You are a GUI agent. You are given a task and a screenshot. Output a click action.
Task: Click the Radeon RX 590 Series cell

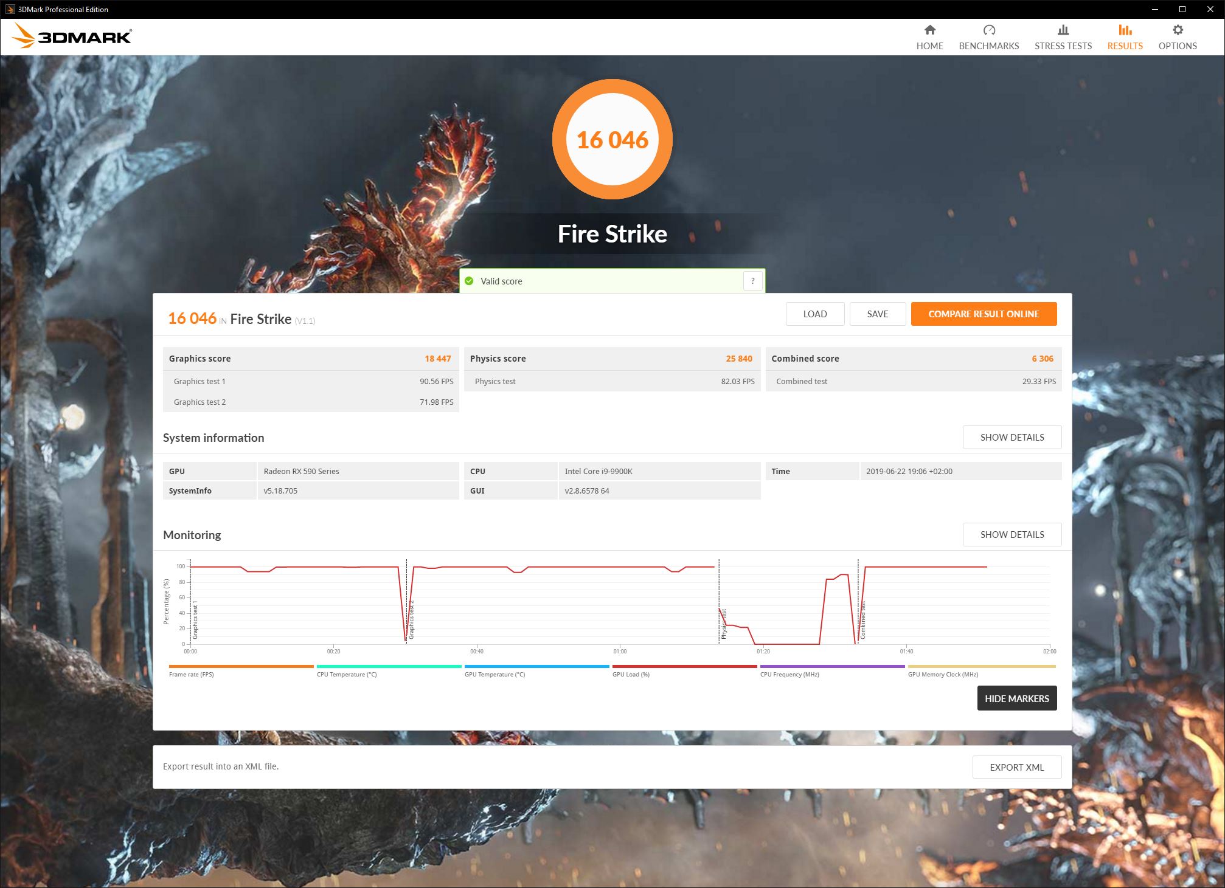point(358,471)
